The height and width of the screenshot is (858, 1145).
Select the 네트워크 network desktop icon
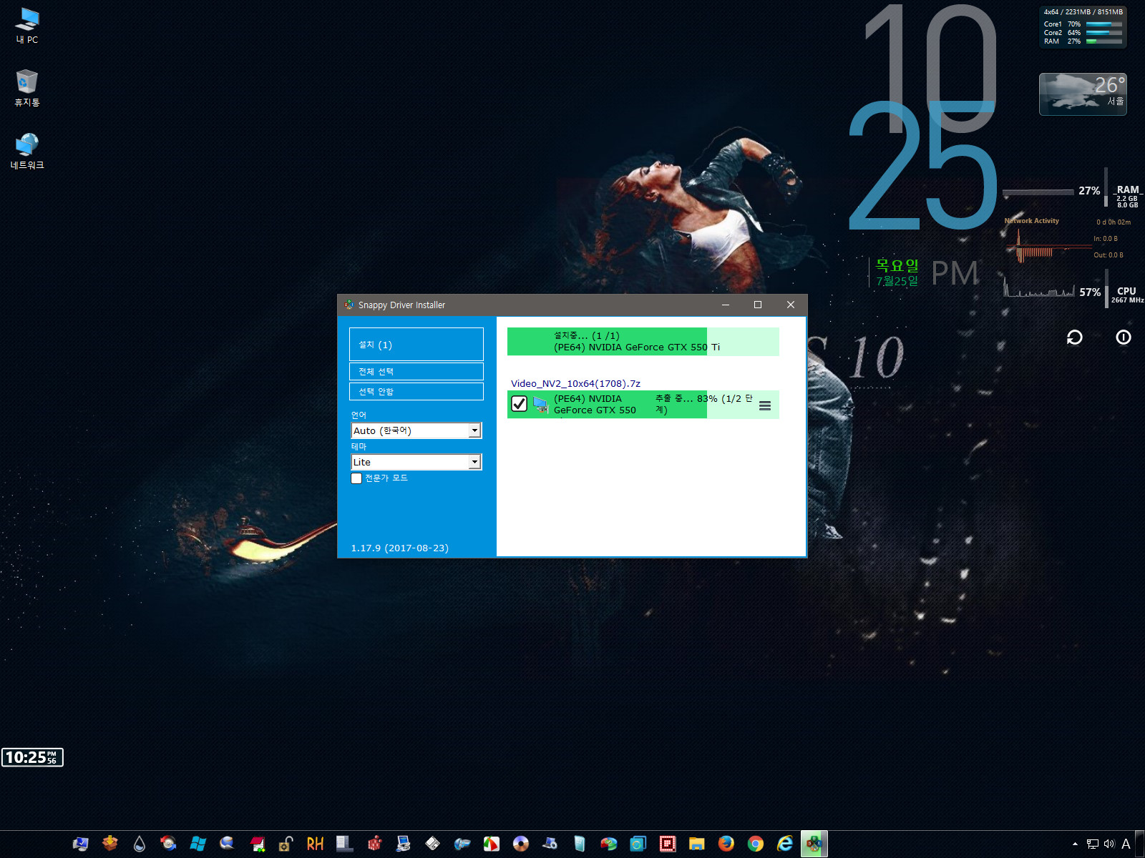[27, 151]
